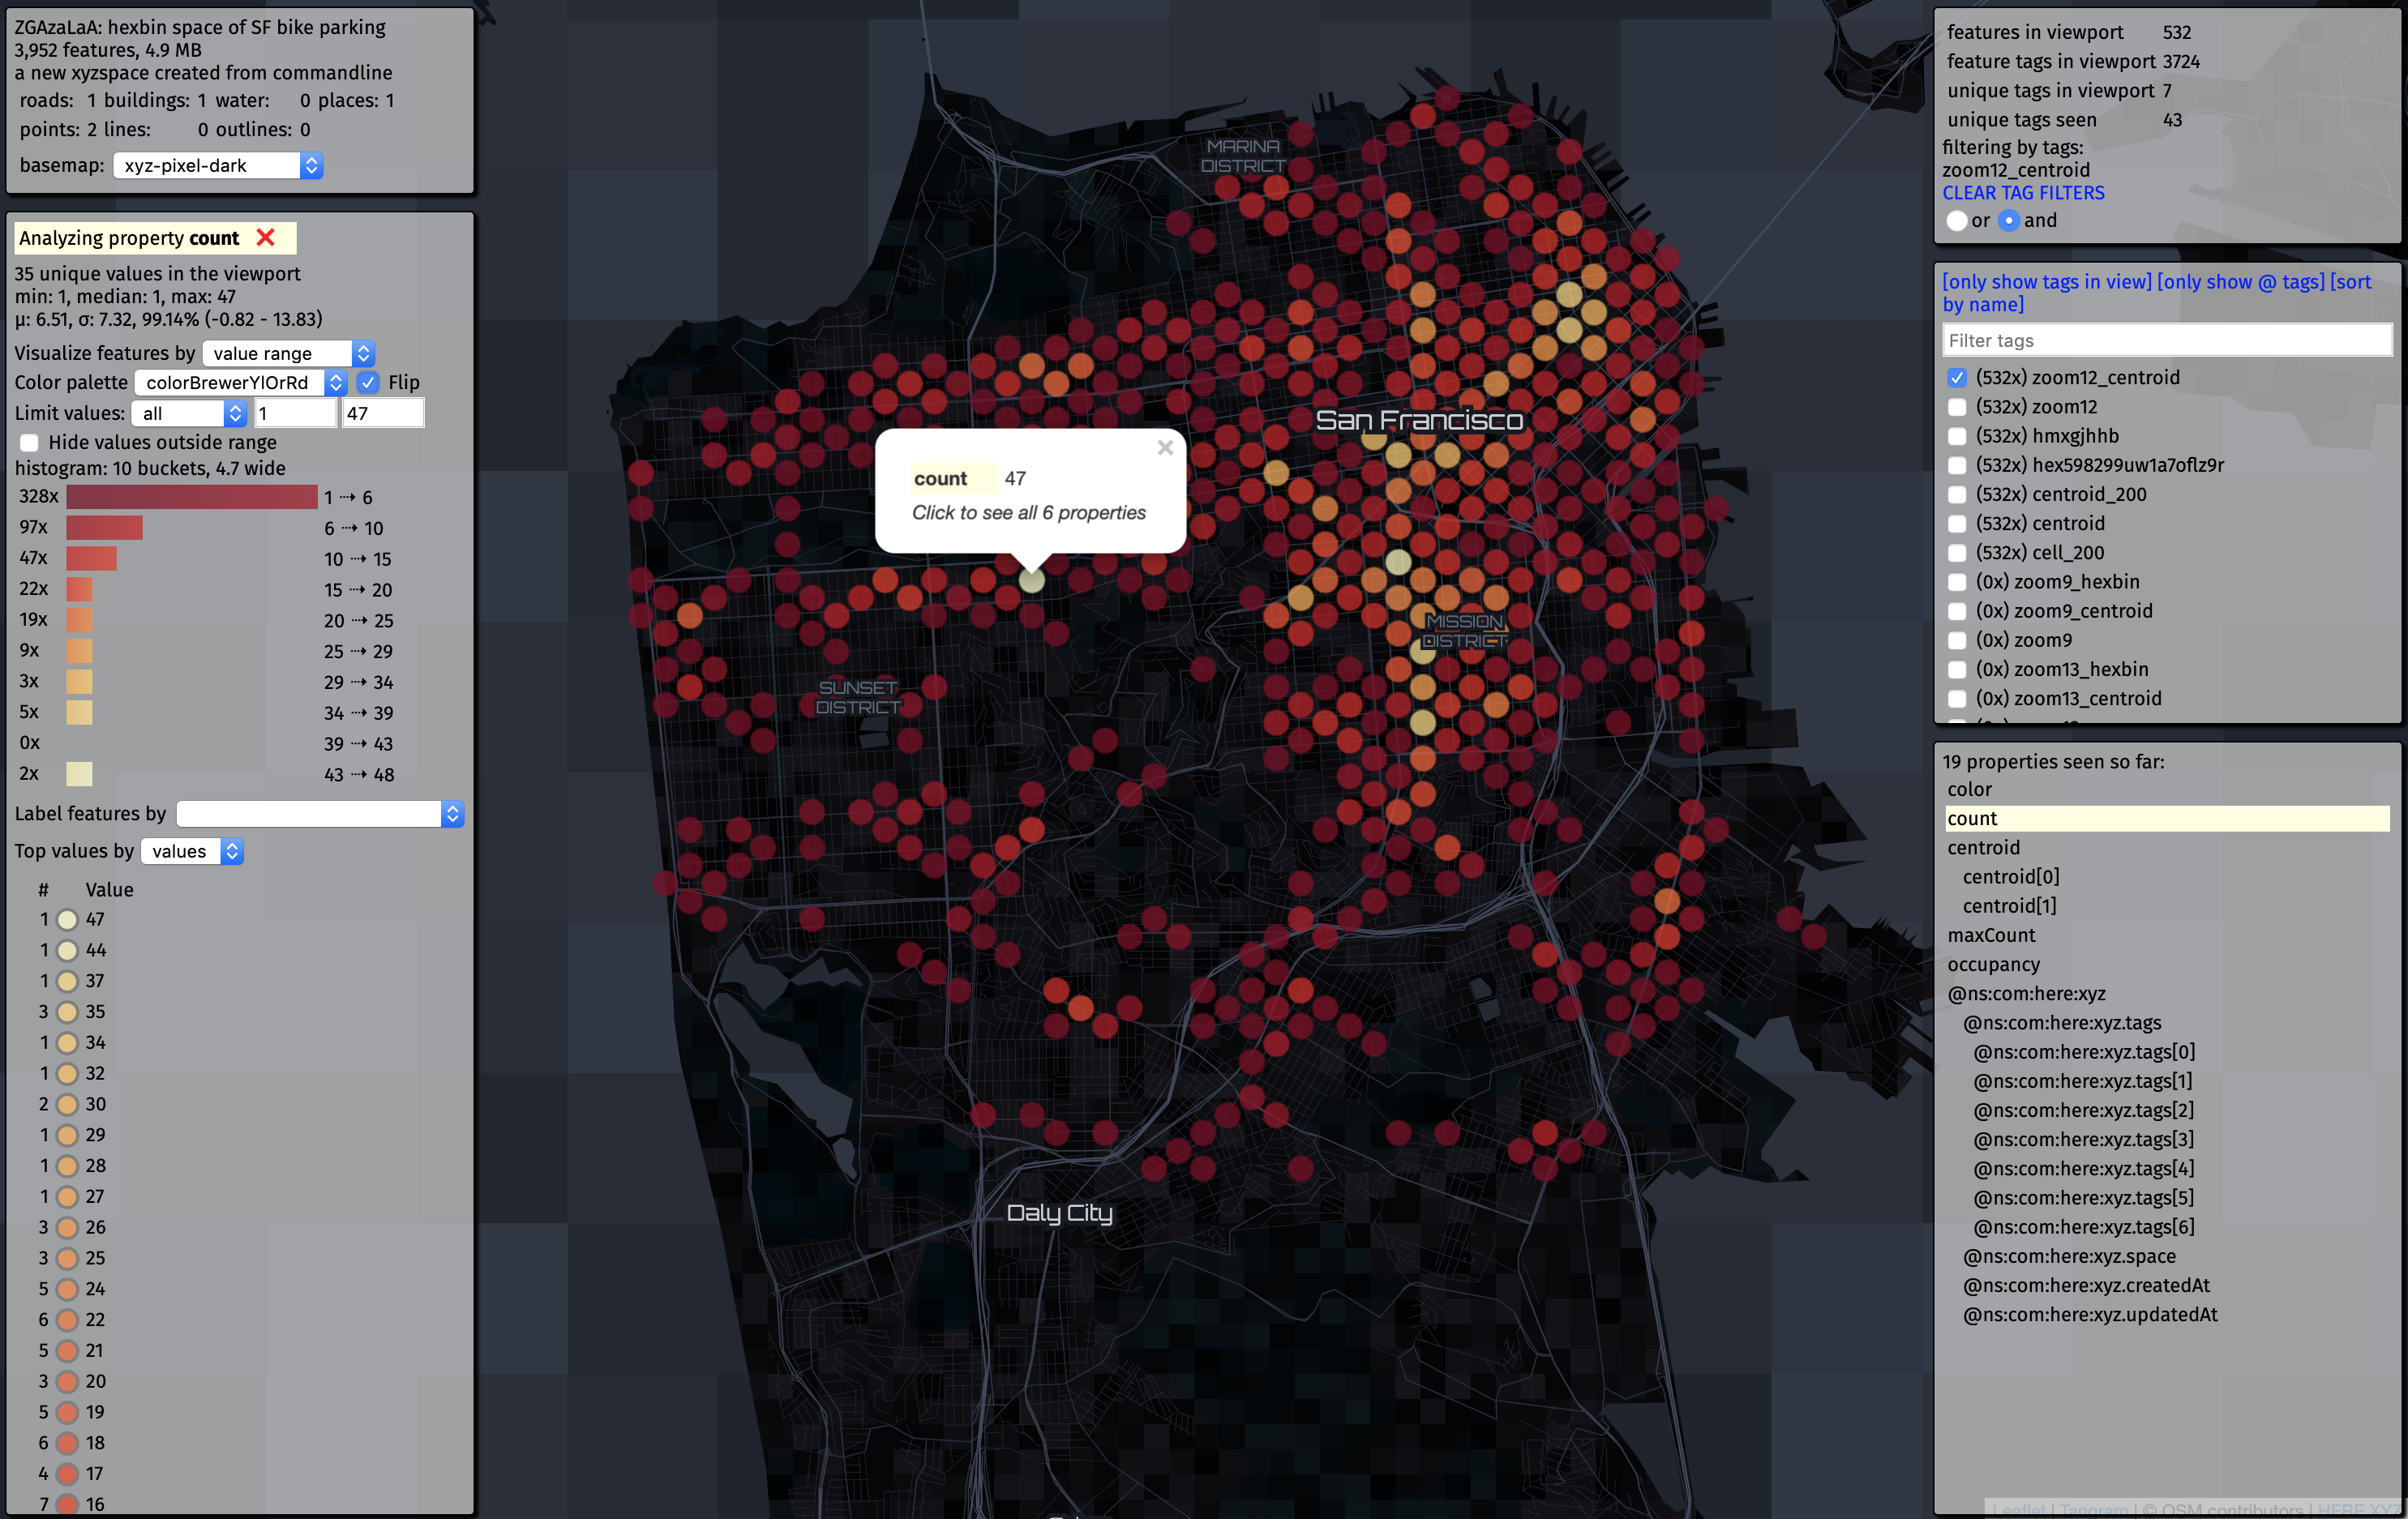Click the Filter tags input field
The width and height of the screenshot is (2408, 1519).
(x=2166, y=340)
